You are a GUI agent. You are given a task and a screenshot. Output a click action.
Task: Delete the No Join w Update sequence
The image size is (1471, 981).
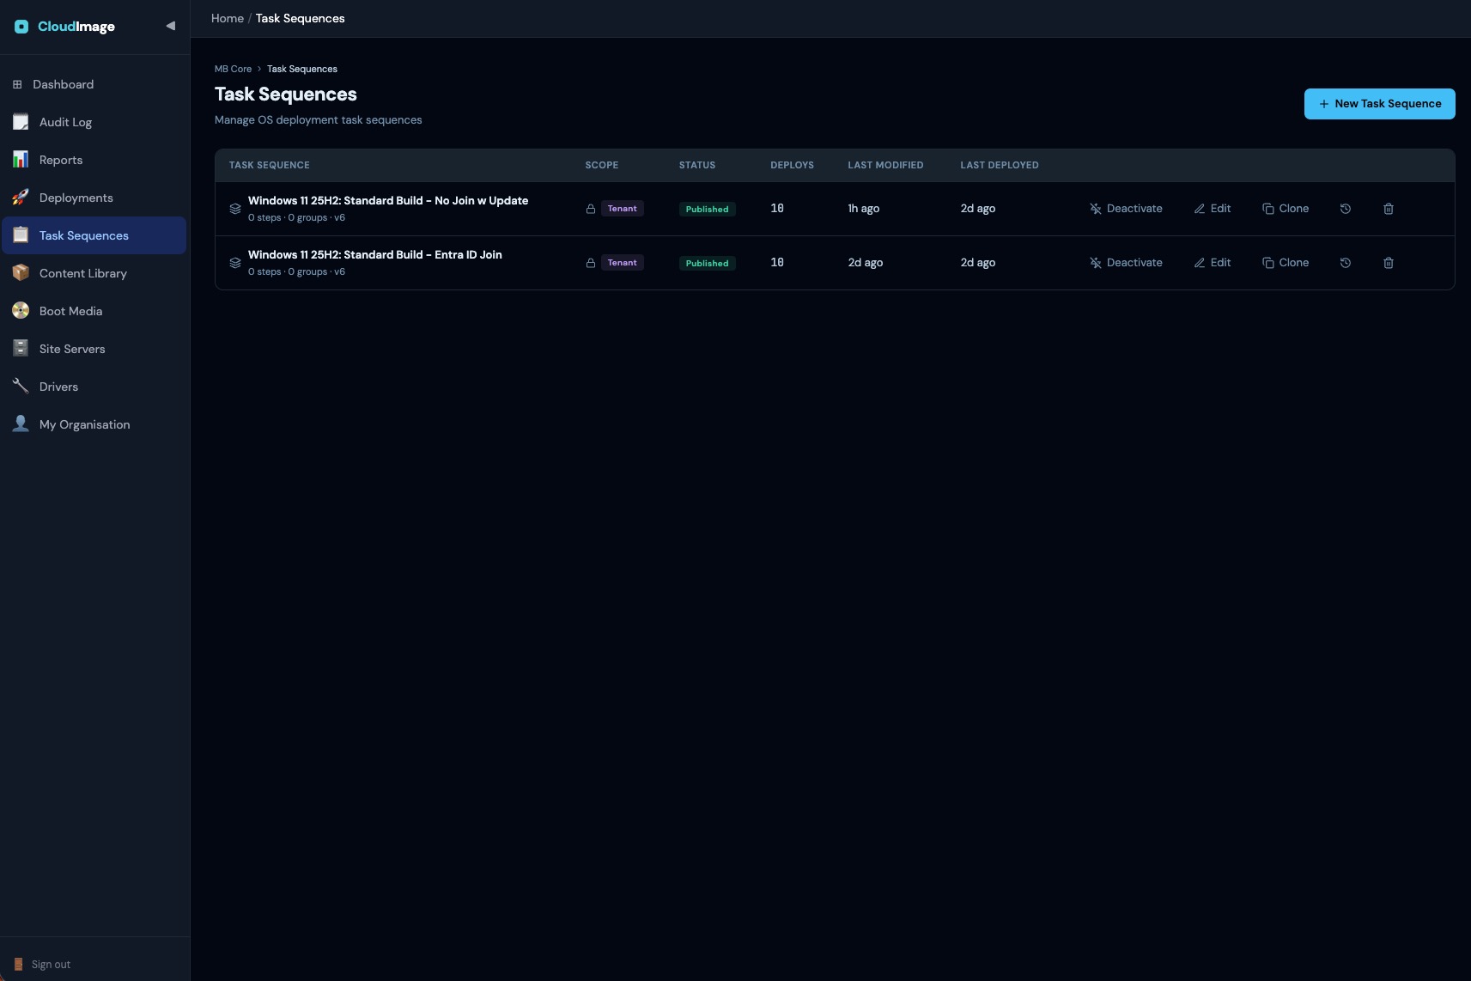click(x=1389, y=209)
